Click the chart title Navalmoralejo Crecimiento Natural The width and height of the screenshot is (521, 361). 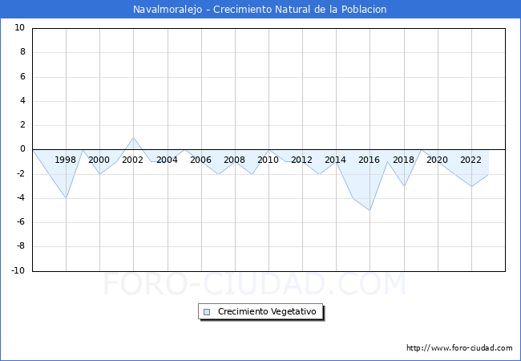(260, 10)
